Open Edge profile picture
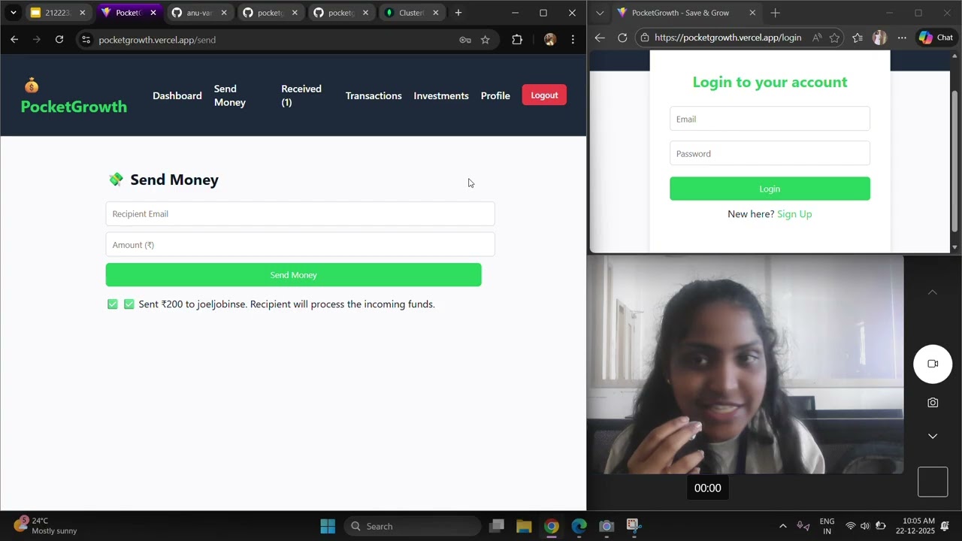Image resolution: width=962 pixels, height=541 pixels. click(x=879, y=38)
